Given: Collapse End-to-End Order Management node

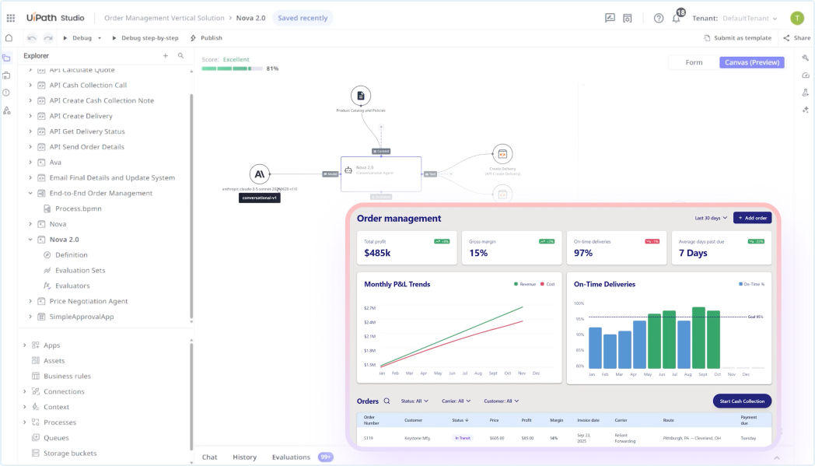Looking at the screenshot, I should tap(30, 193).
